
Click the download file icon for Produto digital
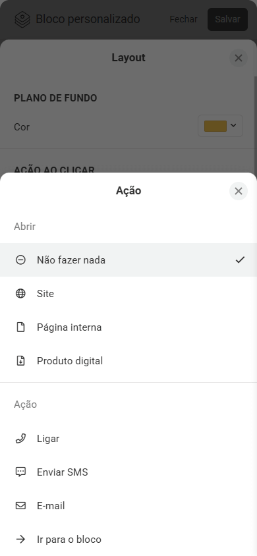pos(20,360)
